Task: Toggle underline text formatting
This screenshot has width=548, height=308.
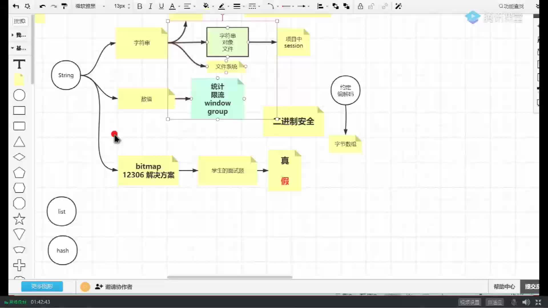Action: click(161, 6)
